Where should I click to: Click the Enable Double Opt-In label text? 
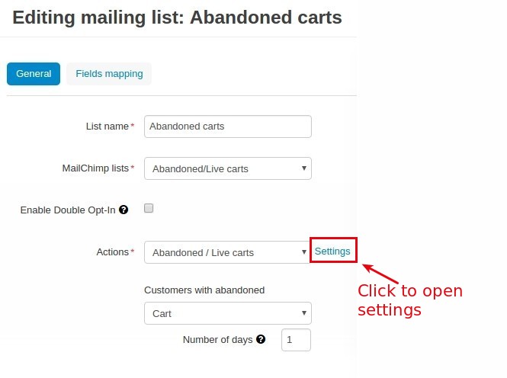(68, 210)
